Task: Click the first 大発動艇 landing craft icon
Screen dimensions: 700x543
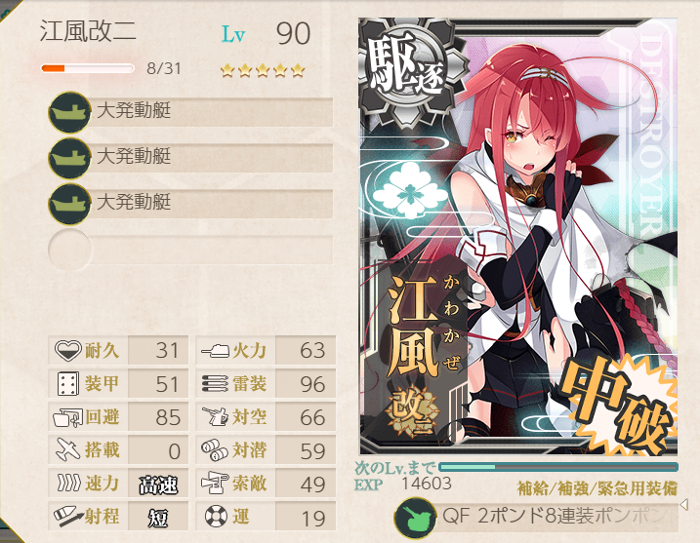Action: pos(69,112)
